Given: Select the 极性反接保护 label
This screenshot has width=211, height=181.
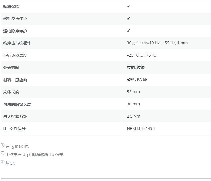Looking at the screenshot, I should [15, 19].
